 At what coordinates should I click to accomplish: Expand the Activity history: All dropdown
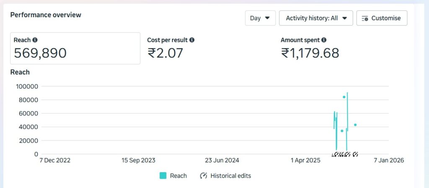pos(316,18)
